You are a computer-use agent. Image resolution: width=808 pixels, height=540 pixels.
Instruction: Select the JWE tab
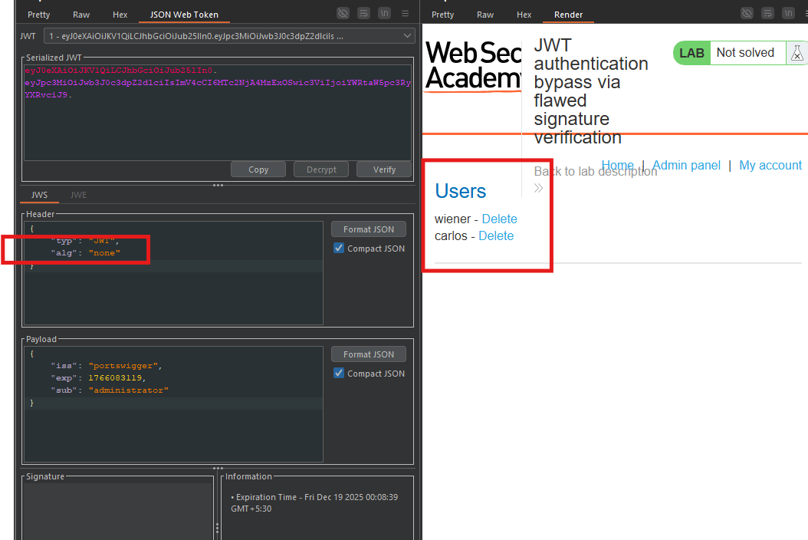[78, 195]
